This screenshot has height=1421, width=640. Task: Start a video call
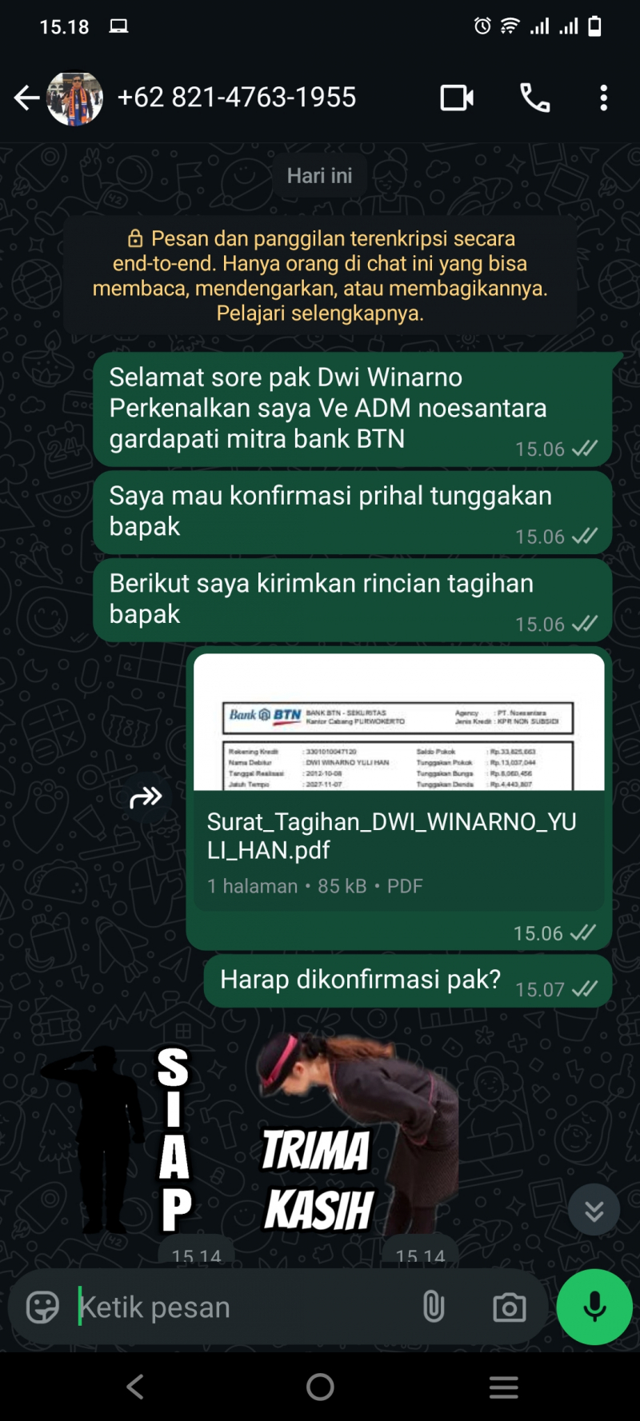click(x=457, y=98)
